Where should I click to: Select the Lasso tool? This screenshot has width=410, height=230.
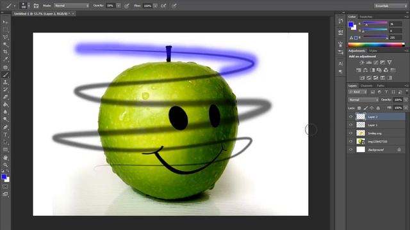coord(5,37)
